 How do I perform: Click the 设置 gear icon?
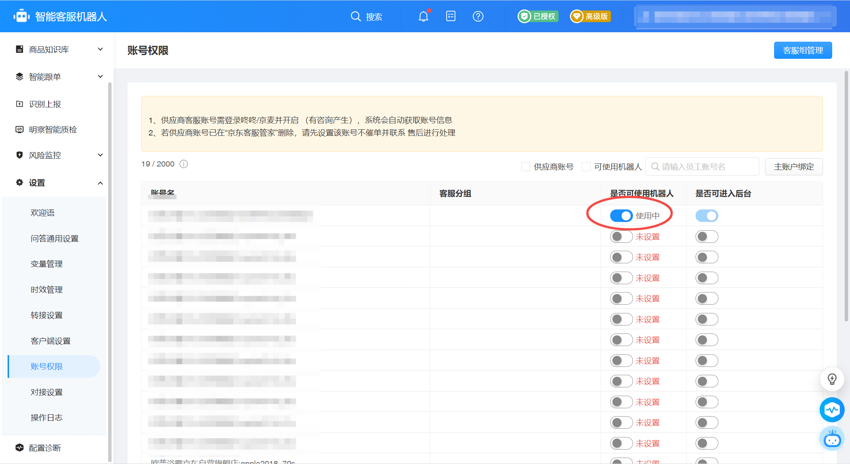19,182
